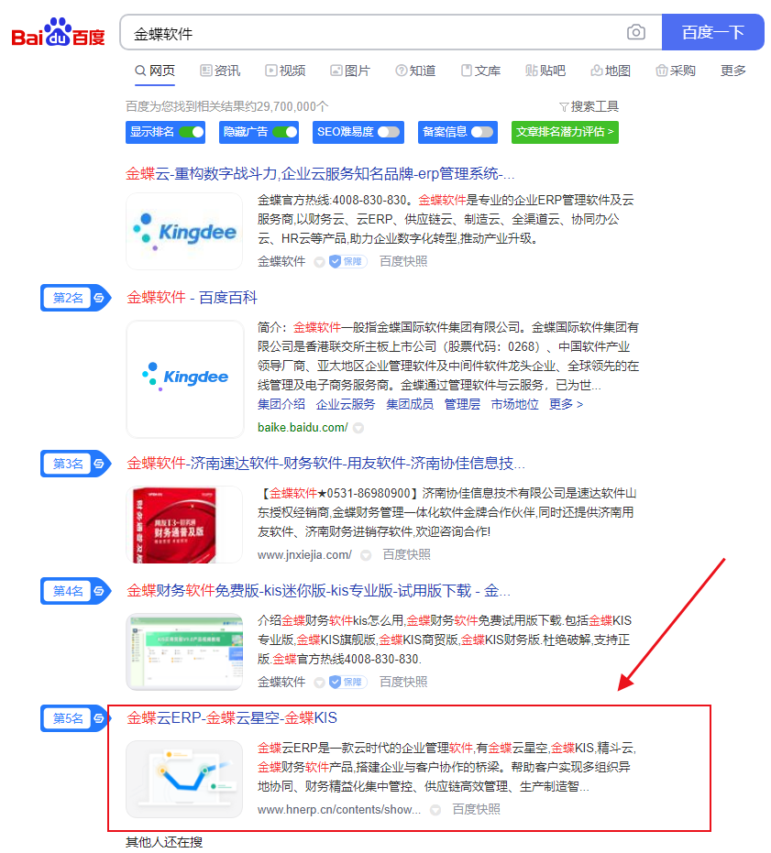Image resolution: width=771 pixels, height=853 pixels.
Task: Expand arrow beside baike.baidu.com/
Action: click(358, 428)
